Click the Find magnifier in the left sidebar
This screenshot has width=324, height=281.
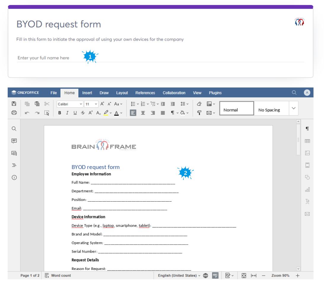pos(14,129)
